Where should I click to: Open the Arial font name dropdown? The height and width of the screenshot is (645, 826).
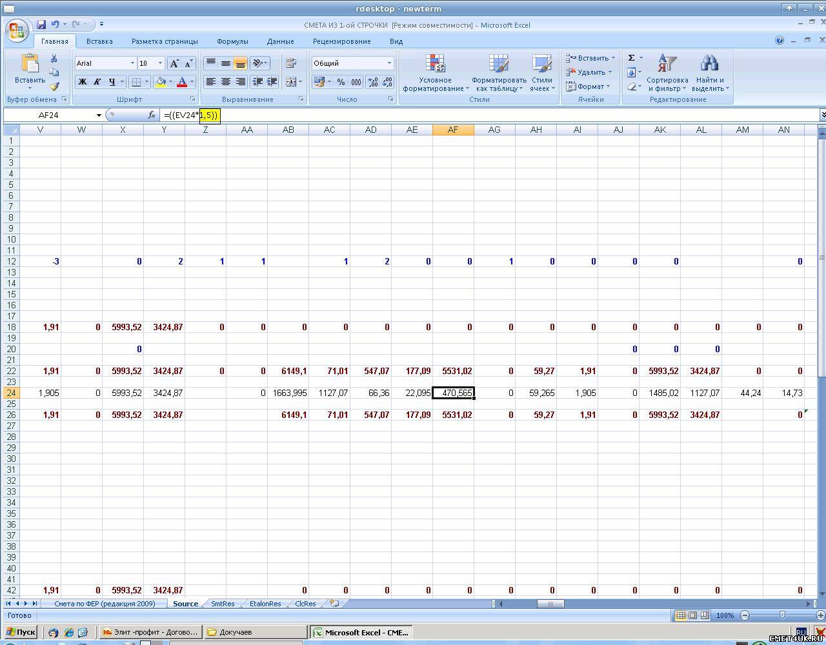132,63
